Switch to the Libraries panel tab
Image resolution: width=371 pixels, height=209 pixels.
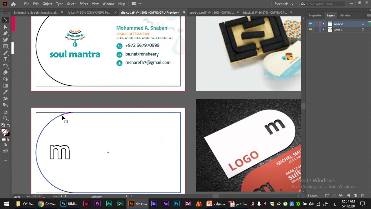click(x=345, y=15)
